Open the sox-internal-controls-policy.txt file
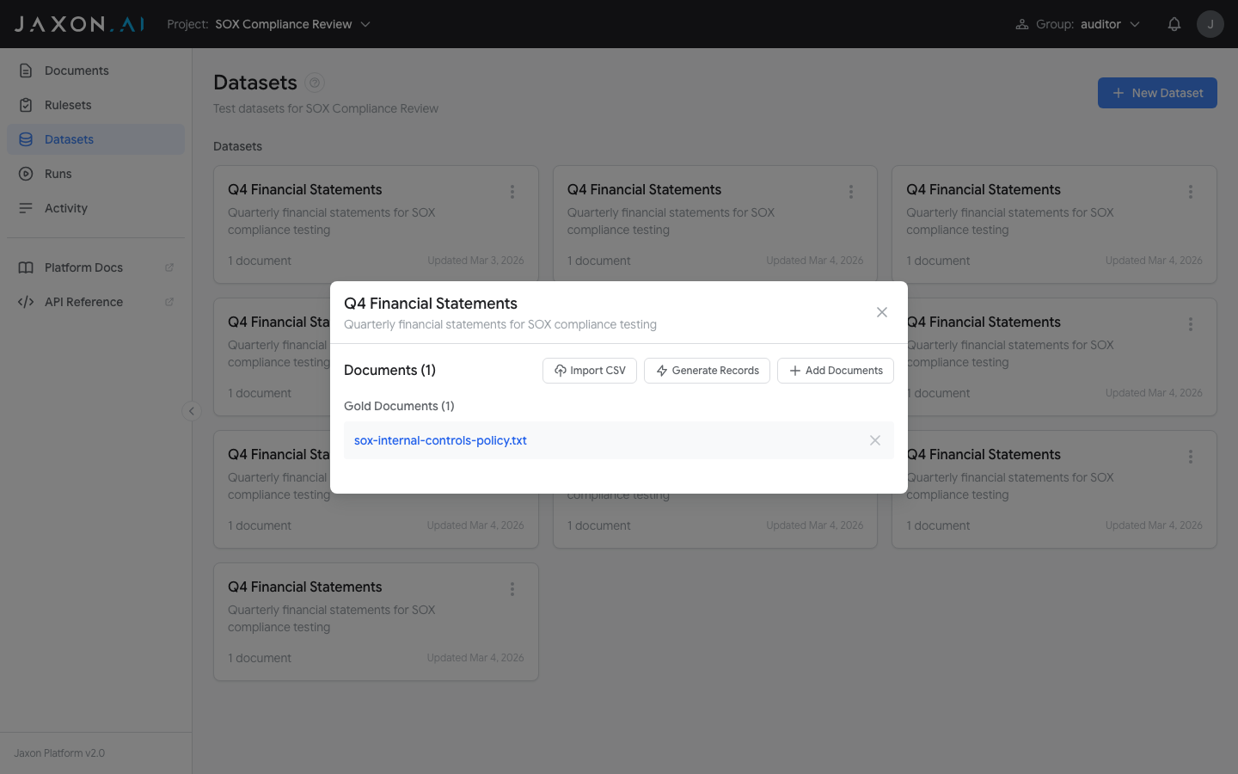The width and height of the screenshot is (1238, 774). click(x=440, y=439)
